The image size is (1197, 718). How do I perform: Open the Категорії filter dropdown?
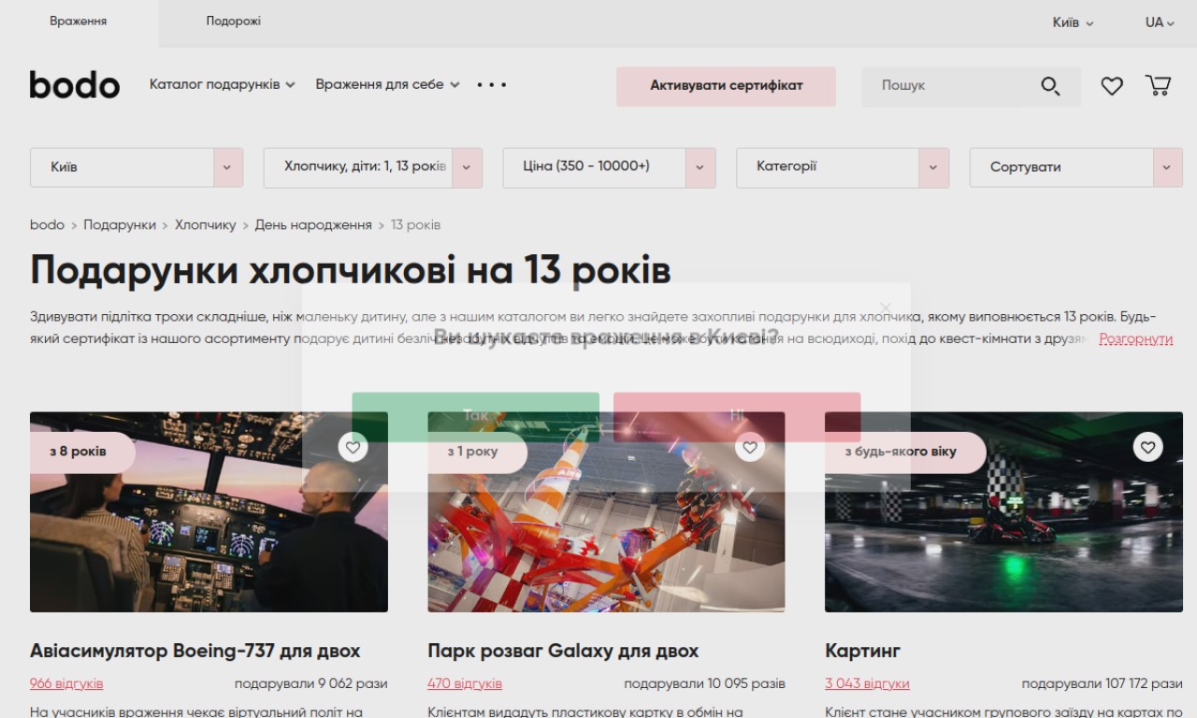(843, 167)
